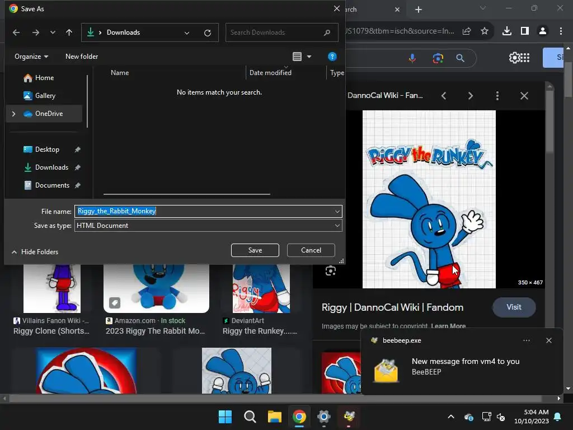Open the Organize menu
The height and width of the screenshot is (430, 573).
[31, 57]
